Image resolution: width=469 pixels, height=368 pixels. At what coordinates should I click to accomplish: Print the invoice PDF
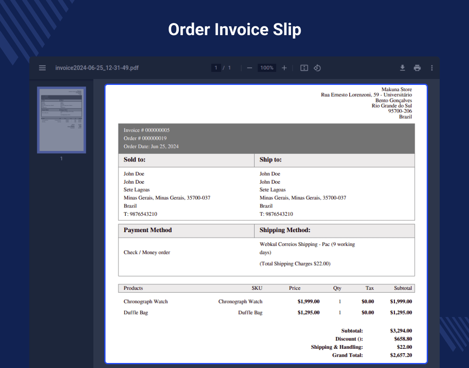coord(417,68)
